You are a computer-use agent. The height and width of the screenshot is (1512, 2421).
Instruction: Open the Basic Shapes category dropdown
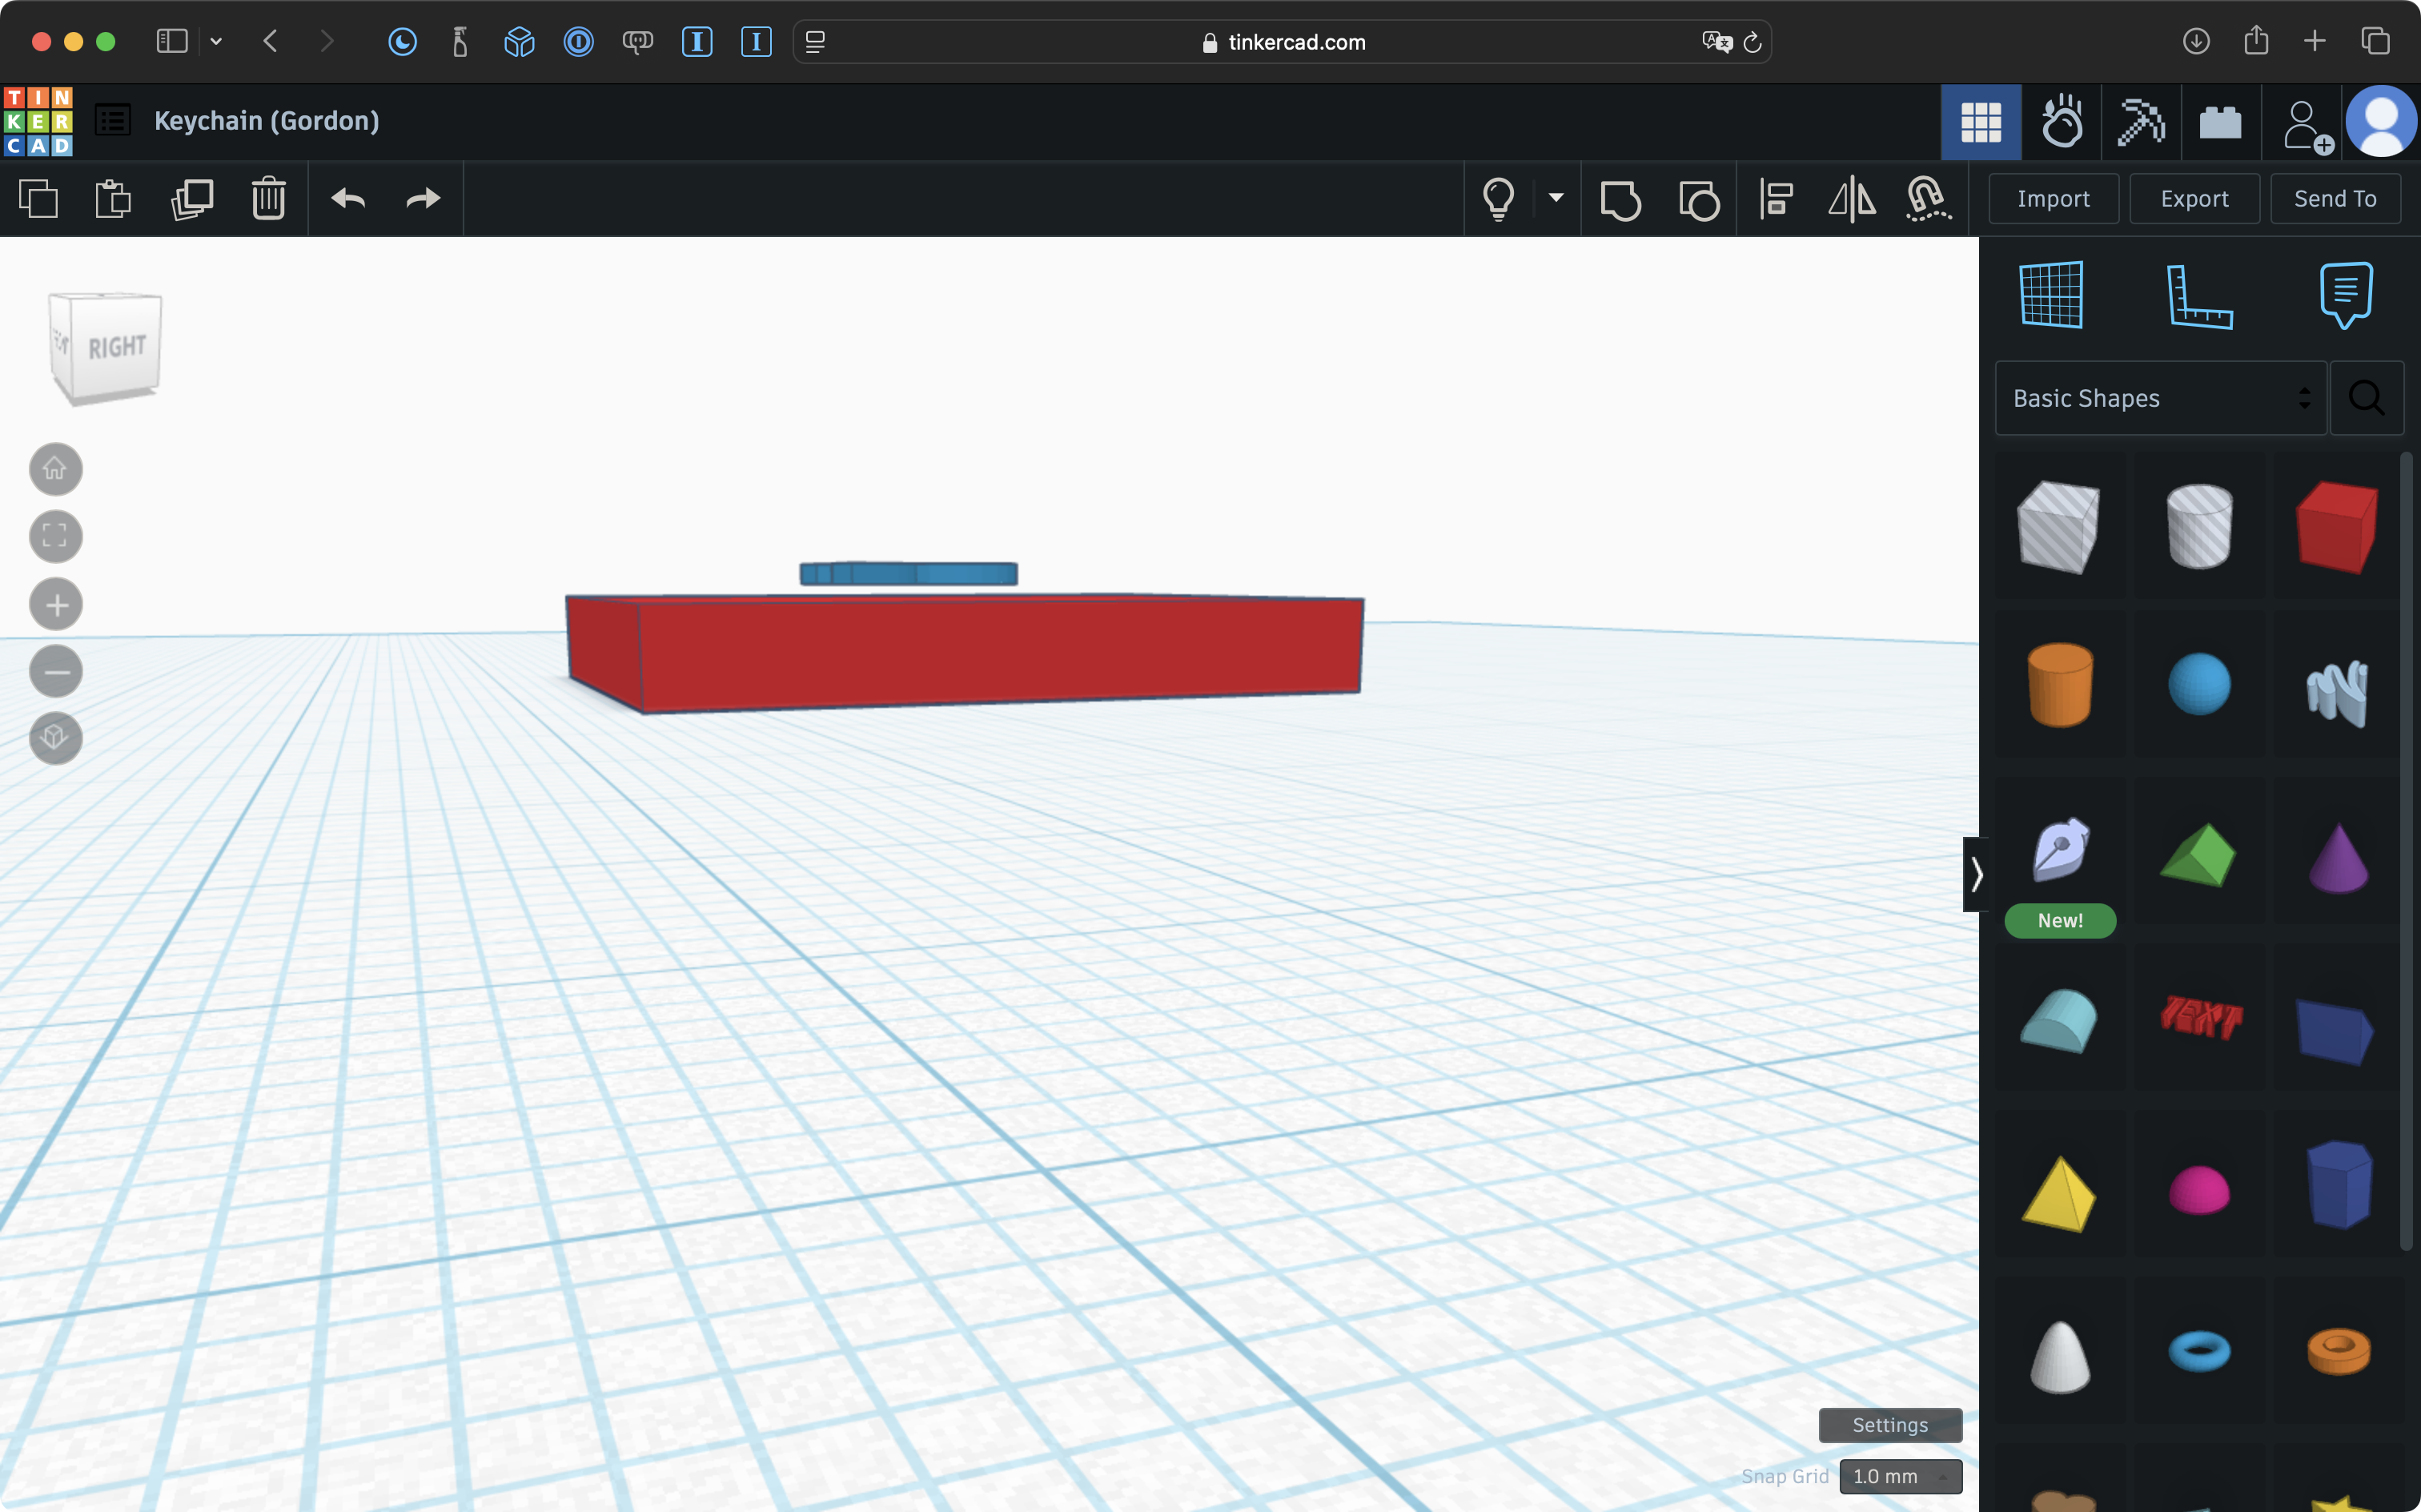pos(2160,398)
